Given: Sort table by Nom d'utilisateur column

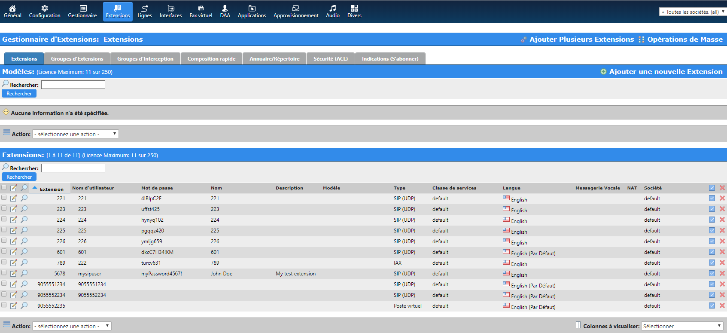Looking at the screenshot, I should (93, 188).
